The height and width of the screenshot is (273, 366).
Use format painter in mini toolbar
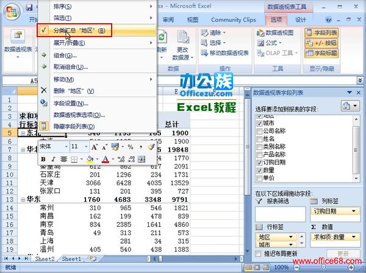point(151,147)
